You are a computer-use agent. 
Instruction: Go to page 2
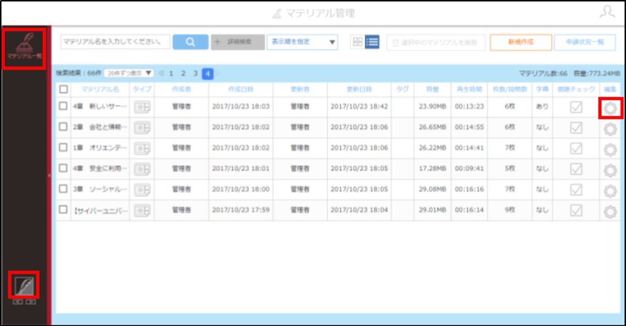pyautogui.click(x=183, y=74)
